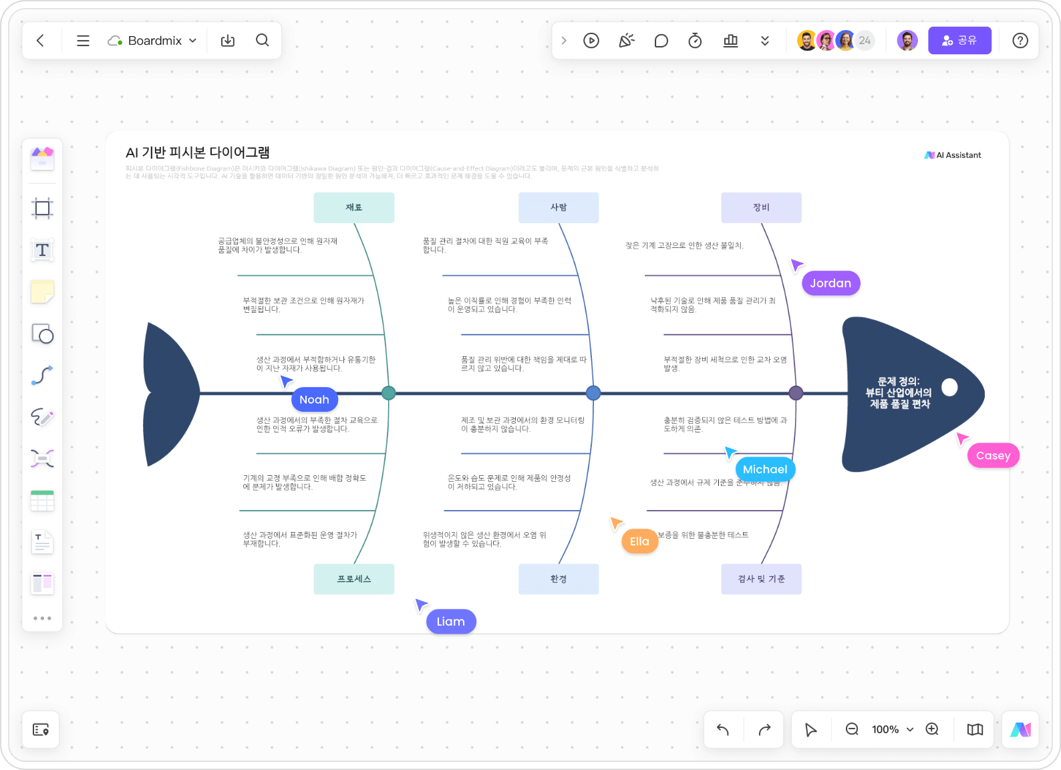
Task: Click Liam's cursor label
Action: pyautogui.click(x=451, y=622)
